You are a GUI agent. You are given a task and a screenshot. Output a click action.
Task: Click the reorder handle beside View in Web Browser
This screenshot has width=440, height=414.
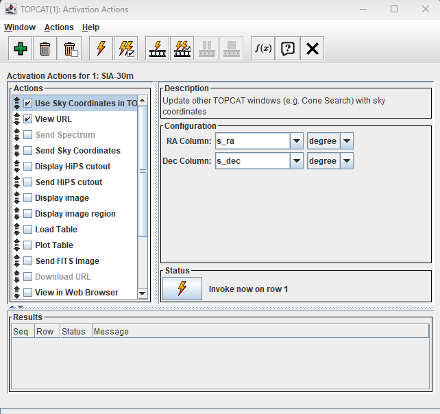pos(17,292)
